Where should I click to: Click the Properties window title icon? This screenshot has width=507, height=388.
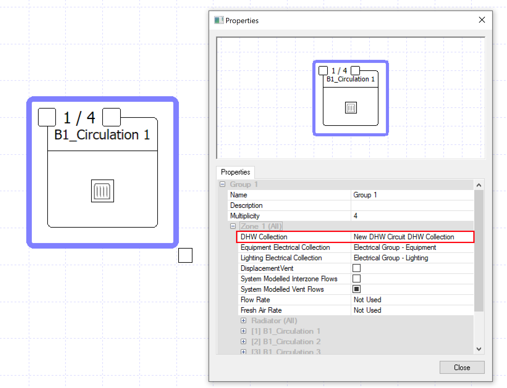pos(219,20)
